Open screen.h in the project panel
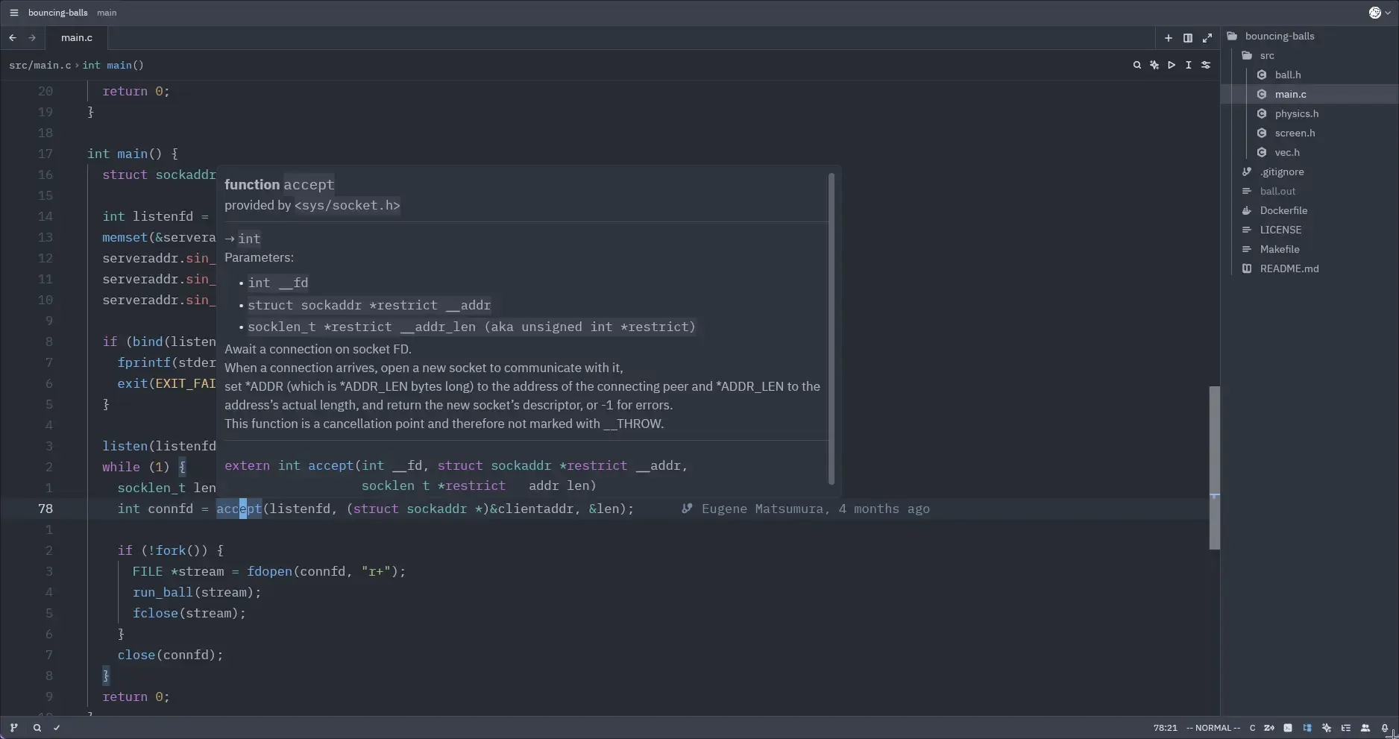This screenshot has width=1399, height=739. (x=1295, y=133)
